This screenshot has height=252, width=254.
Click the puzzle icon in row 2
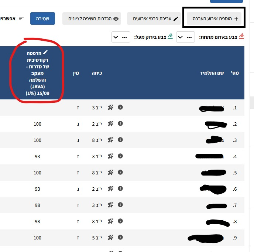pyautogui.click(x=110, y=124)
